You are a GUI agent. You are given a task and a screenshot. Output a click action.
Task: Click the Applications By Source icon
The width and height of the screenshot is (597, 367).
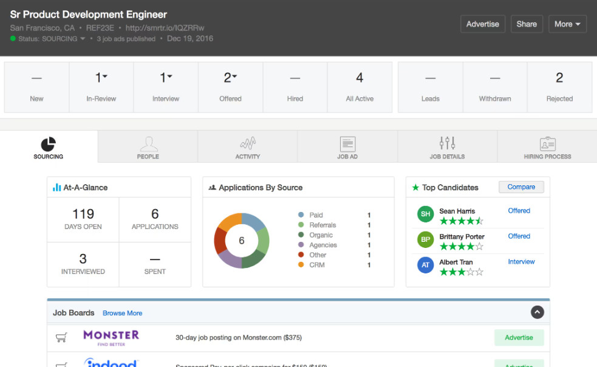pos(213,187)
